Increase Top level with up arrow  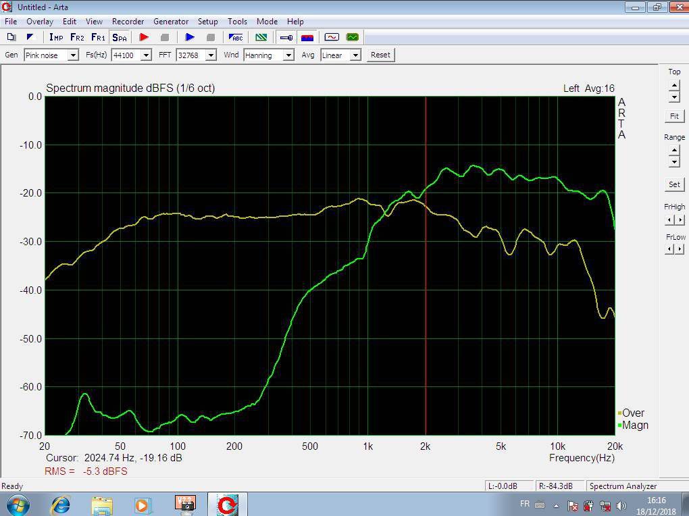coord(674,85)
